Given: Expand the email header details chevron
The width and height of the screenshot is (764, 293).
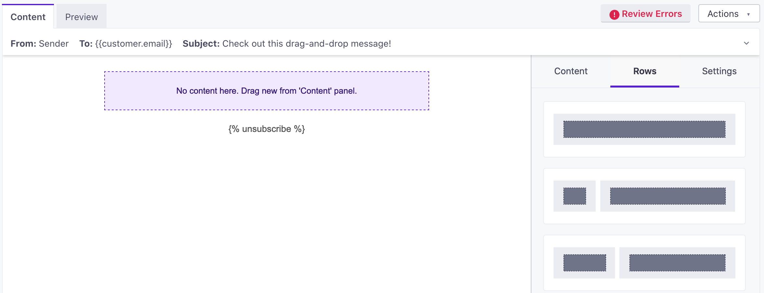Looking at the screenshot, I should [x=747, y=43].
